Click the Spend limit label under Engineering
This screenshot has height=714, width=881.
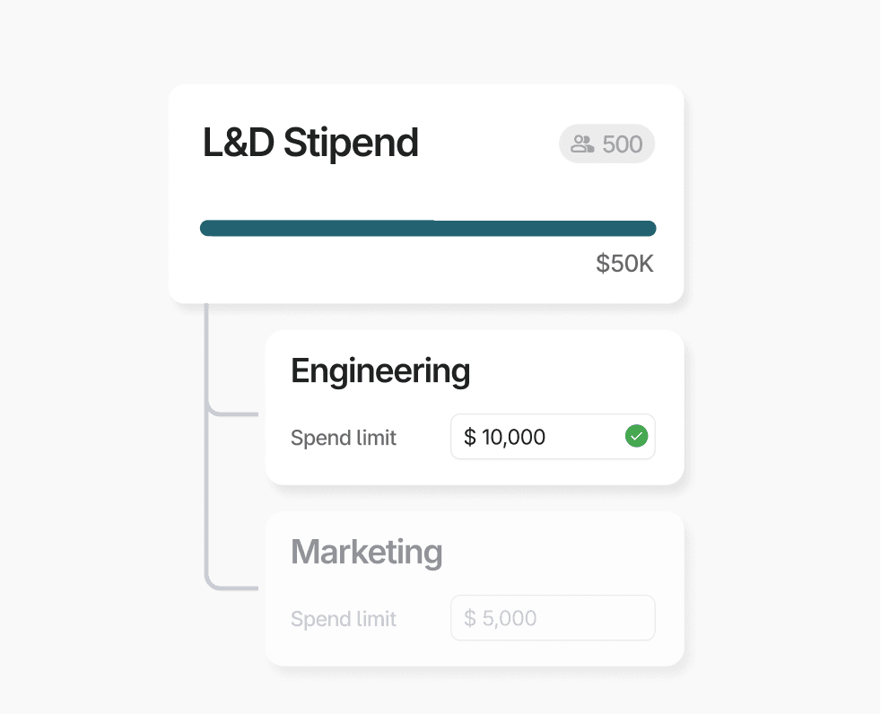[x=344, y=438]
